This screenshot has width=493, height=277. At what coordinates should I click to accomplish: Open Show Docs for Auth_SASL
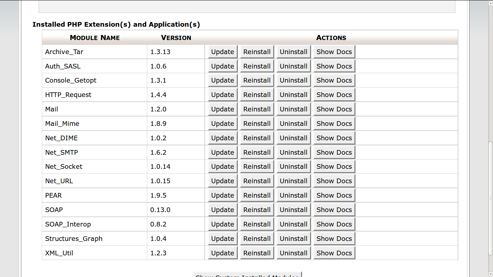334,66
